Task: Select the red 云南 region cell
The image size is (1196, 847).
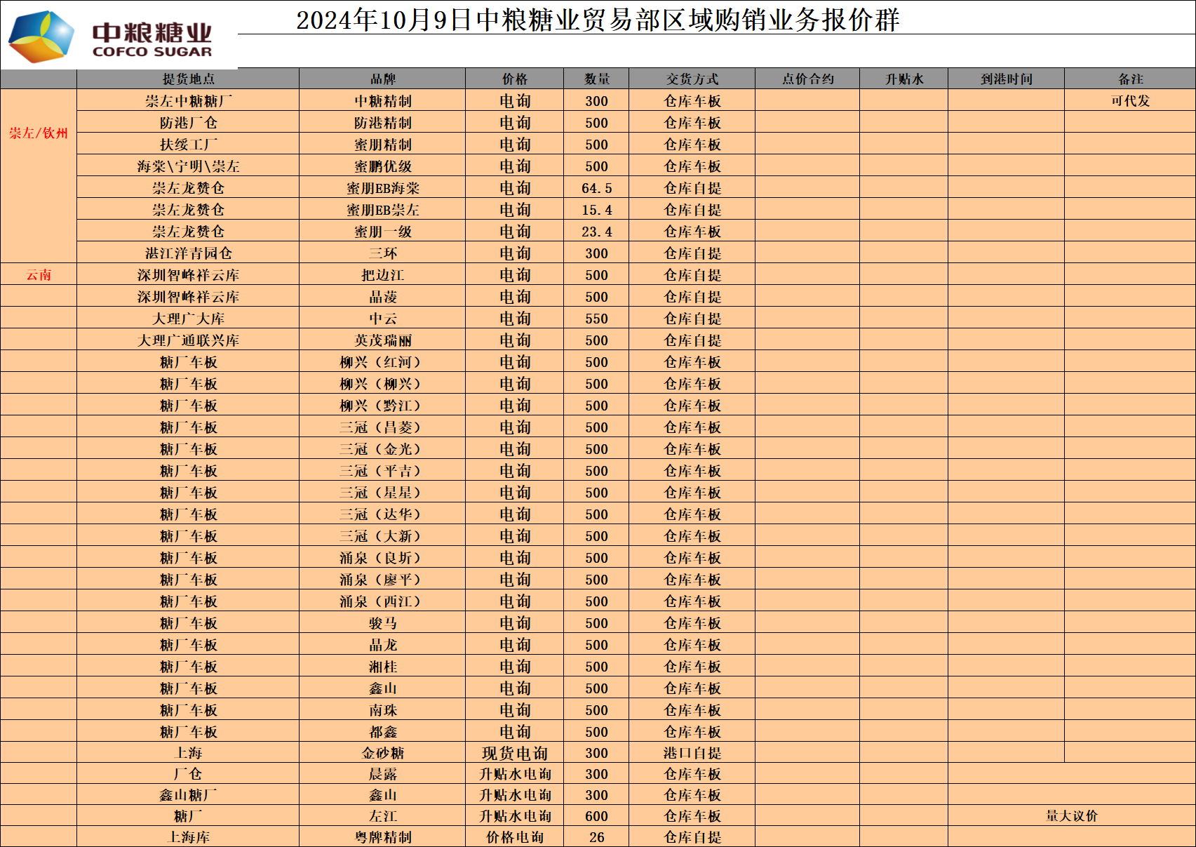Action: (39, 275)
